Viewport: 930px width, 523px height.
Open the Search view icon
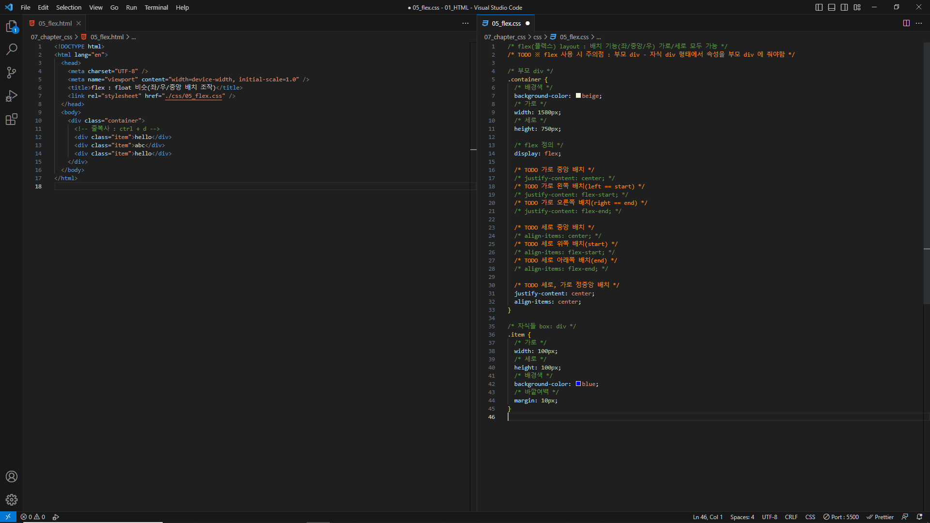pos(12,49)
